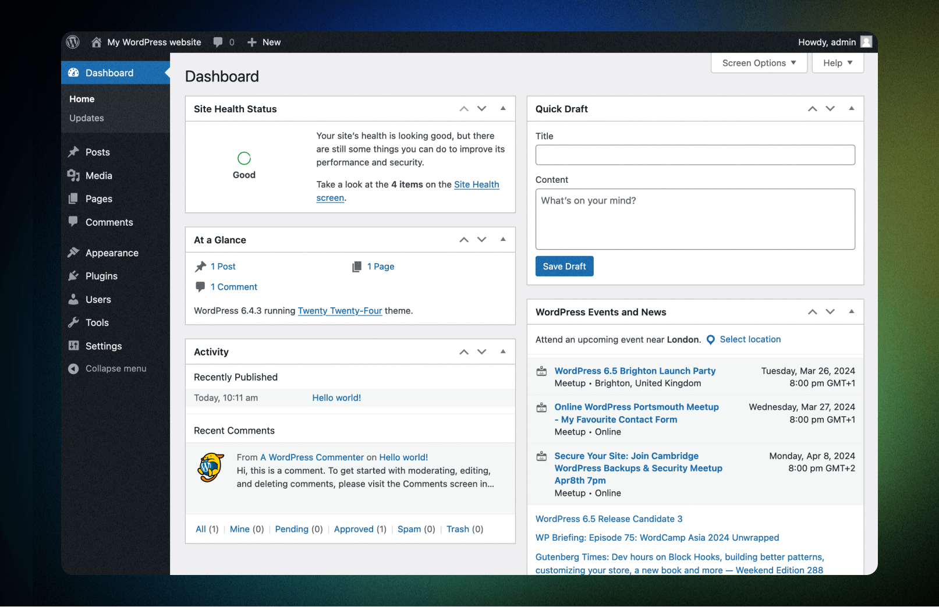Click the WordPress Commenter avatar
The height and width of the screenshot is (607, 939).
(x=211, y=467)
